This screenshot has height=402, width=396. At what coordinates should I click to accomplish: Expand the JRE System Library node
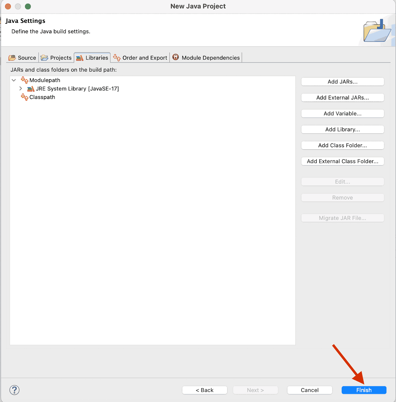coord(21,88)
